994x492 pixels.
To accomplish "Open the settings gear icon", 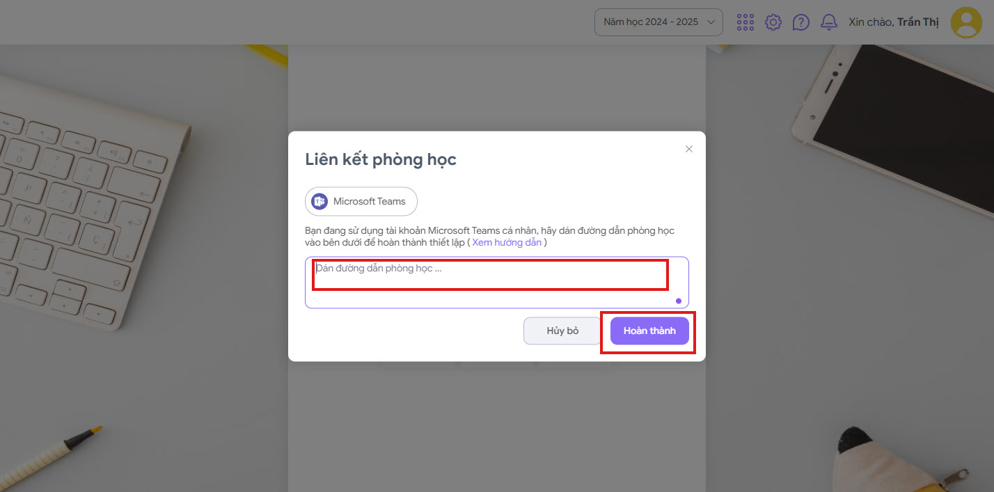I will pyautogui.click(x=773, y=22).
